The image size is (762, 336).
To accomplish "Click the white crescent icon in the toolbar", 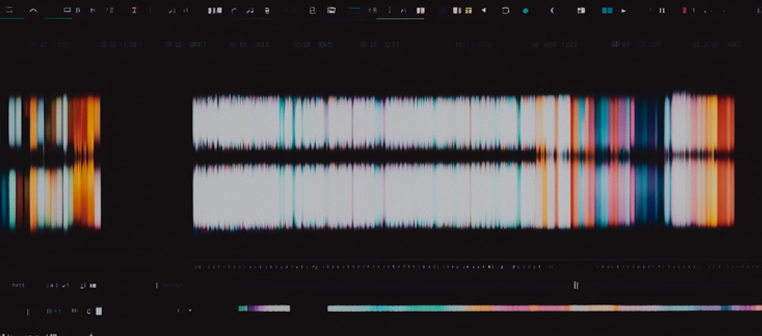I will [x=552, y=10].
